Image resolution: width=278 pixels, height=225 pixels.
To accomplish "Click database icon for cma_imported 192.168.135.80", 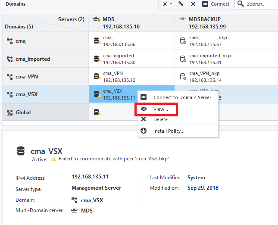I will [97, 59].
